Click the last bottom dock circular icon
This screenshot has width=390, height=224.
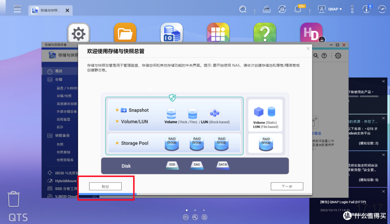click(x=204, y=217)
